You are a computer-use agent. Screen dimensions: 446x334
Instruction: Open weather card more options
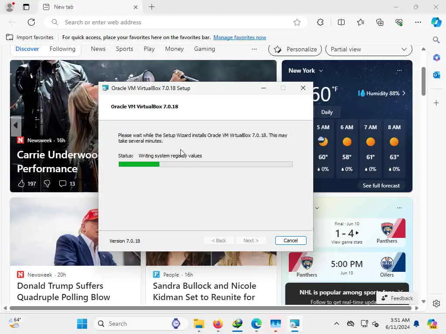(399, 70)
